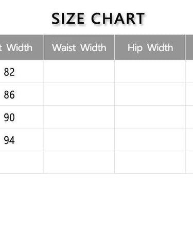Screen dimensions: 193x242
Task: Select the Waist Width column header
Action: click(x=79, y=47)
